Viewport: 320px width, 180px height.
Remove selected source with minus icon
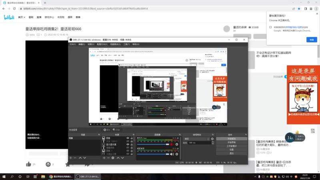coord(108,158)
